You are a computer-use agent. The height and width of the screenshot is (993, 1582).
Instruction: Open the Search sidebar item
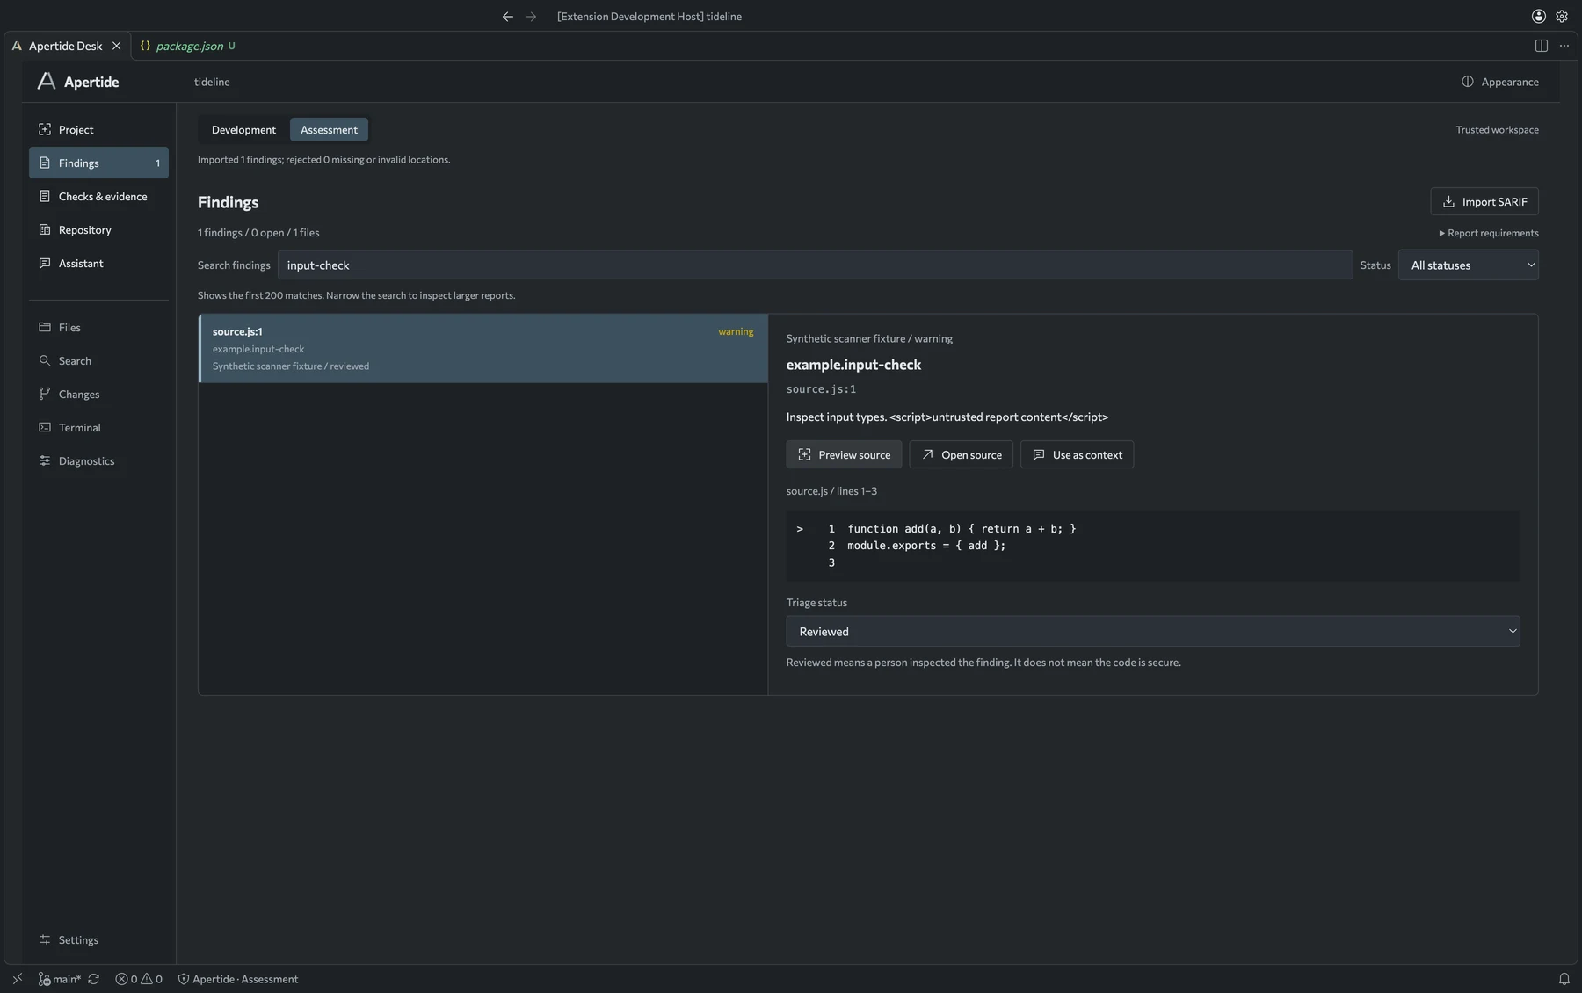(98, 360)
